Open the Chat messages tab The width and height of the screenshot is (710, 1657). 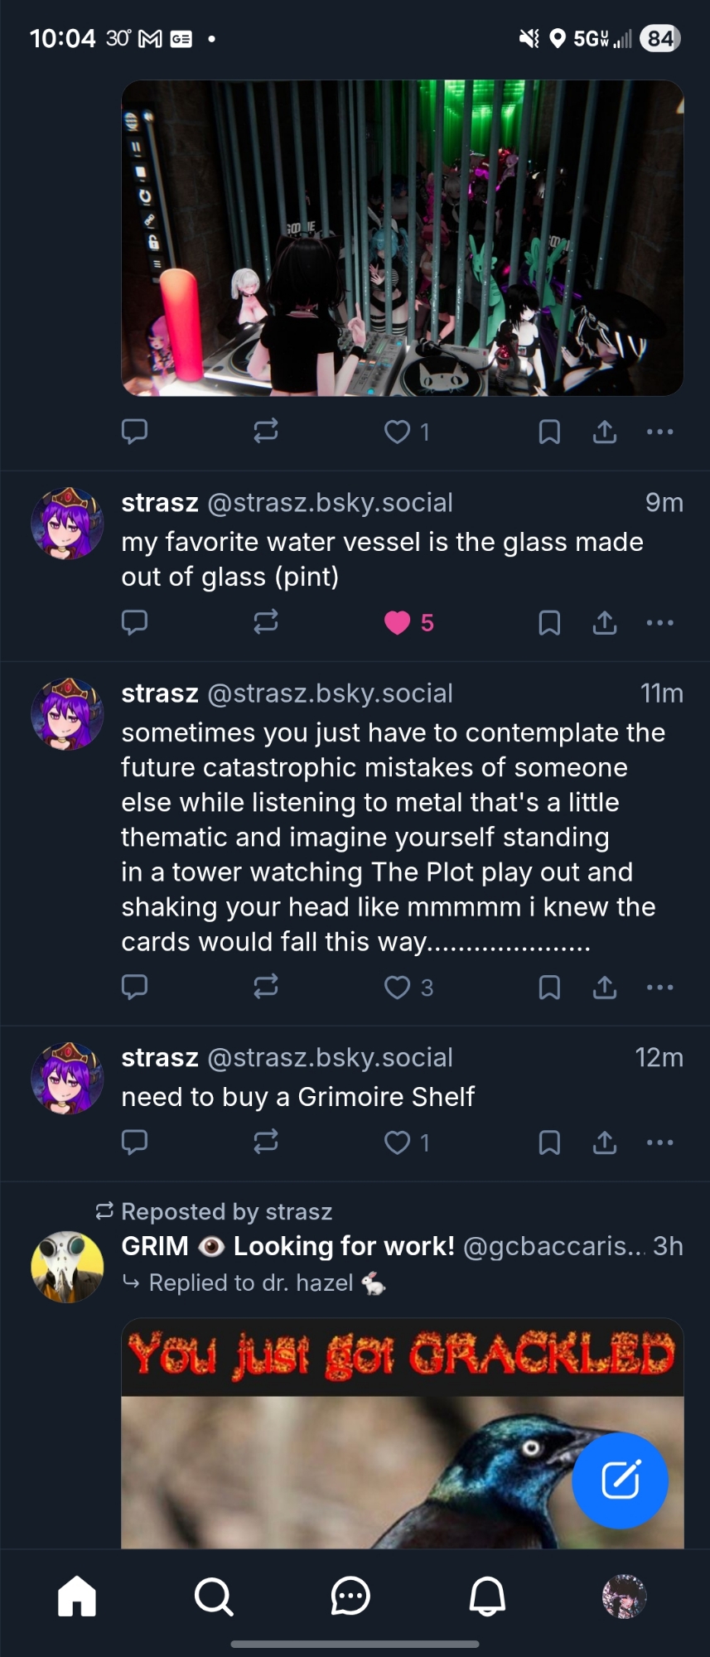(350, 1596)
